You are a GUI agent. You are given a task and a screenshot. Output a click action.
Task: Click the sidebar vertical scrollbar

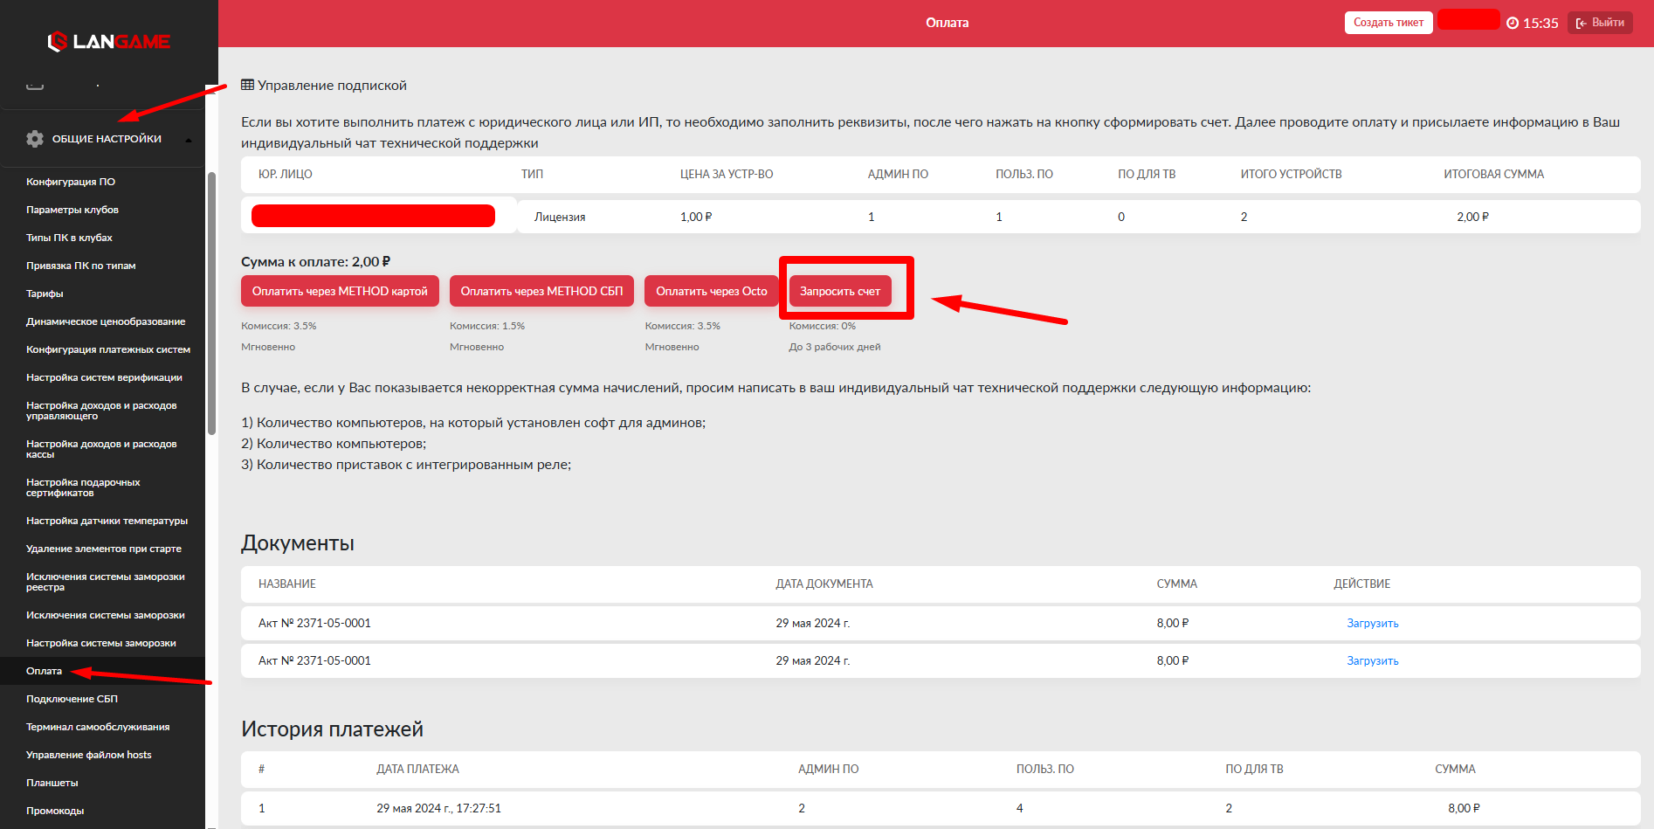(x=211, y=302)
